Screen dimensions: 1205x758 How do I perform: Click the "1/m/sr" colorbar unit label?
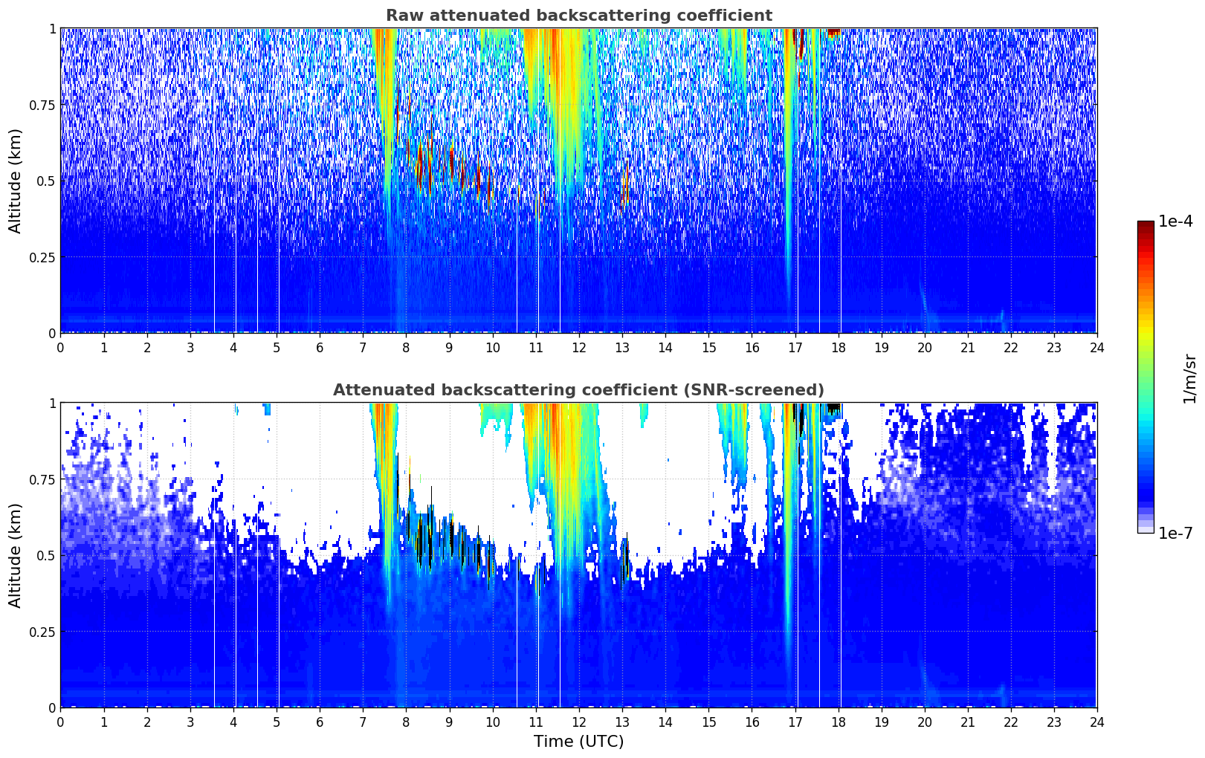tap(1189, 378)
